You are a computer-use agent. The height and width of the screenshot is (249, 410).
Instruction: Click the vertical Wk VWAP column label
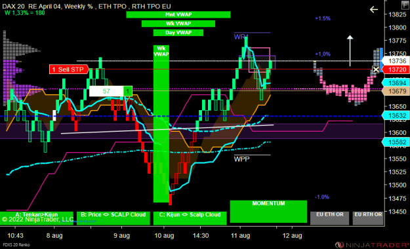[161, 51]
